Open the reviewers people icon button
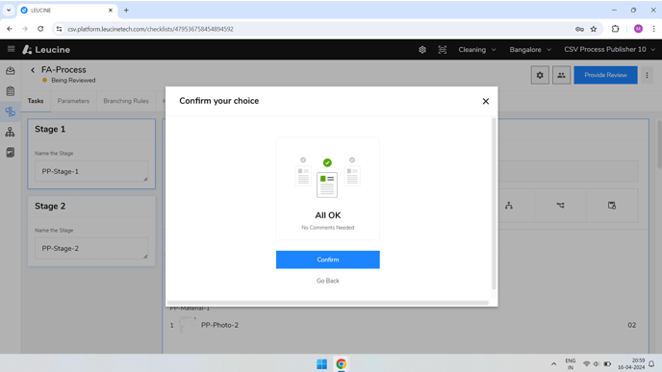 coord(561,75)
